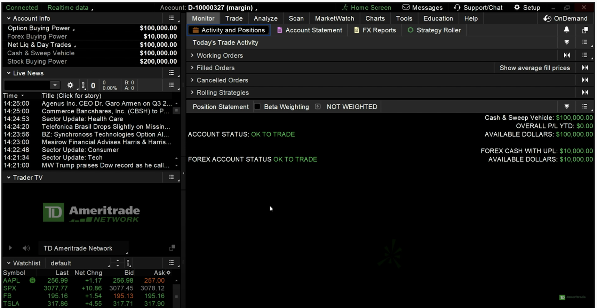Click the Setup button

527,7
